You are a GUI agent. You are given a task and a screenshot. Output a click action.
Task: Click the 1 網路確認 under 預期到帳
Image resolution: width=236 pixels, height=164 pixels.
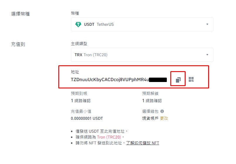[81, 100]
